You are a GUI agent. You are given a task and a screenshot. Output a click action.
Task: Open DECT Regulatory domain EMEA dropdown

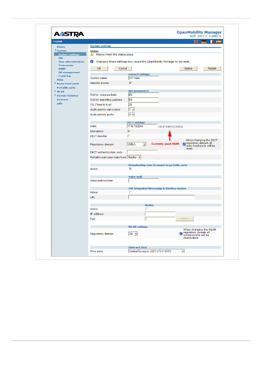[137, 144]
